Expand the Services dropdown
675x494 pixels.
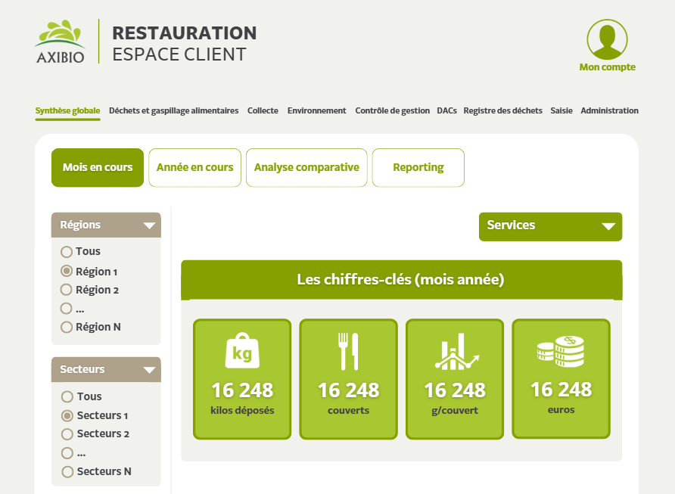tap(550, 226)
